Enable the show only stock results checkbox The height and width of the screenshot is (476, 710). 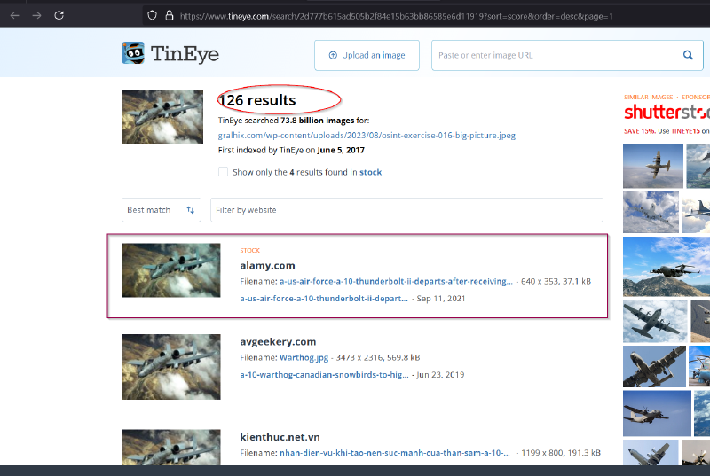pyautogui.click(x=223, y=172)
